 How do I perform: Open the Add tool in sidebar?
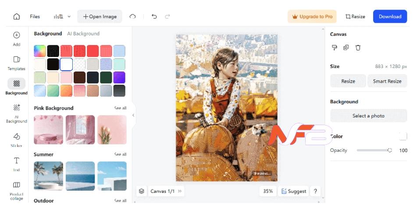[17, 39]
